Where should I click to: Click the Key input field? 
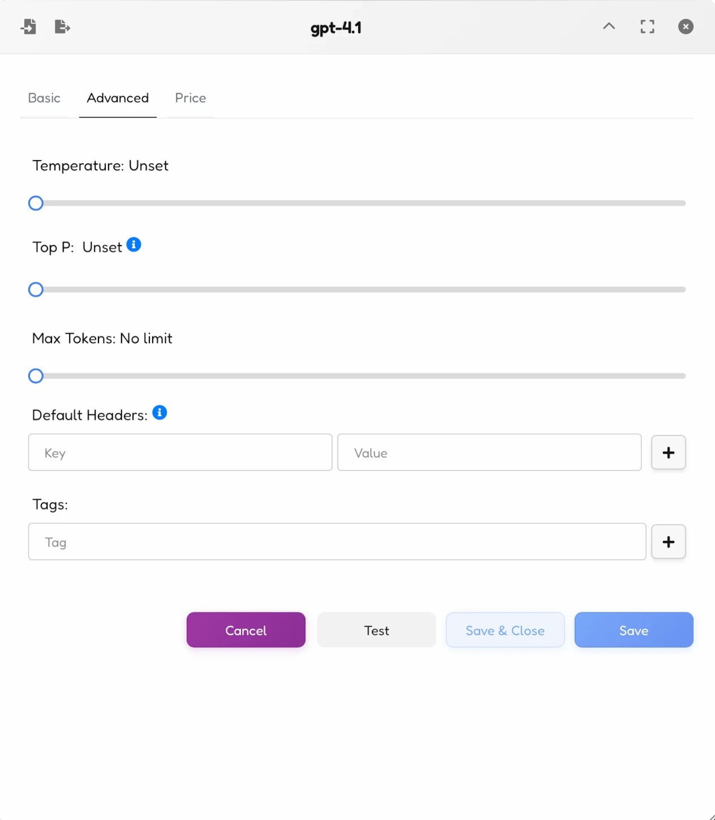[x=180, y=452]
